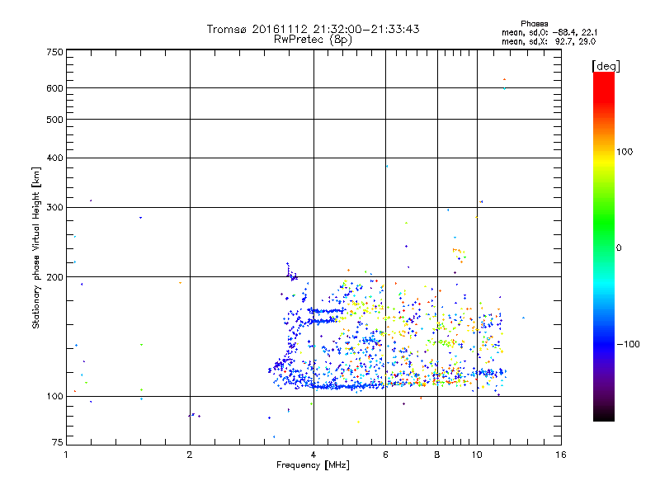This screenshot has height=495, width=660.
Task: Click the x-axis tick label '4'
Action: point(313,455)
